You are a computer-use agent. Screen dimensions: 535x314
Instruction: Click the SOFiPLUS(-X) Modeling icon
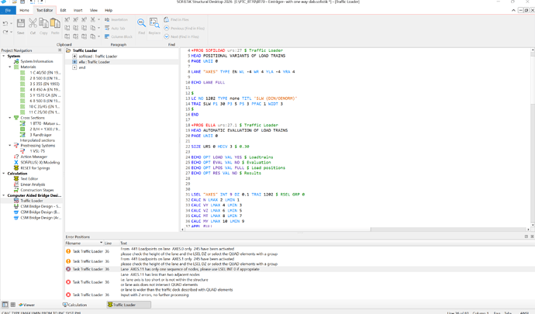[x=16, y=163]
